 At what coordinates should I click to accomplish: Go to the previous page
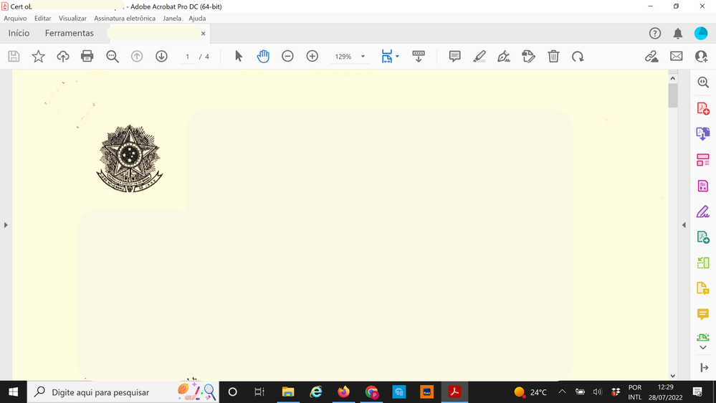[137, 56]
